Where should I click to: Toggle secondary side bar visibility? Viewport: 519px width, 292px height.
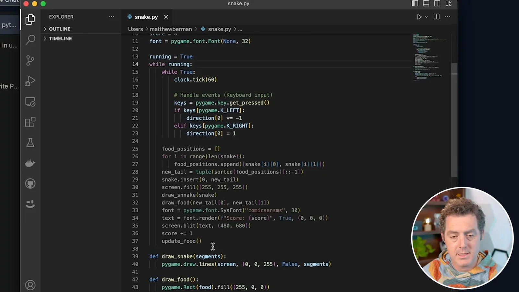pyautogui.click(x=437, y=3)
